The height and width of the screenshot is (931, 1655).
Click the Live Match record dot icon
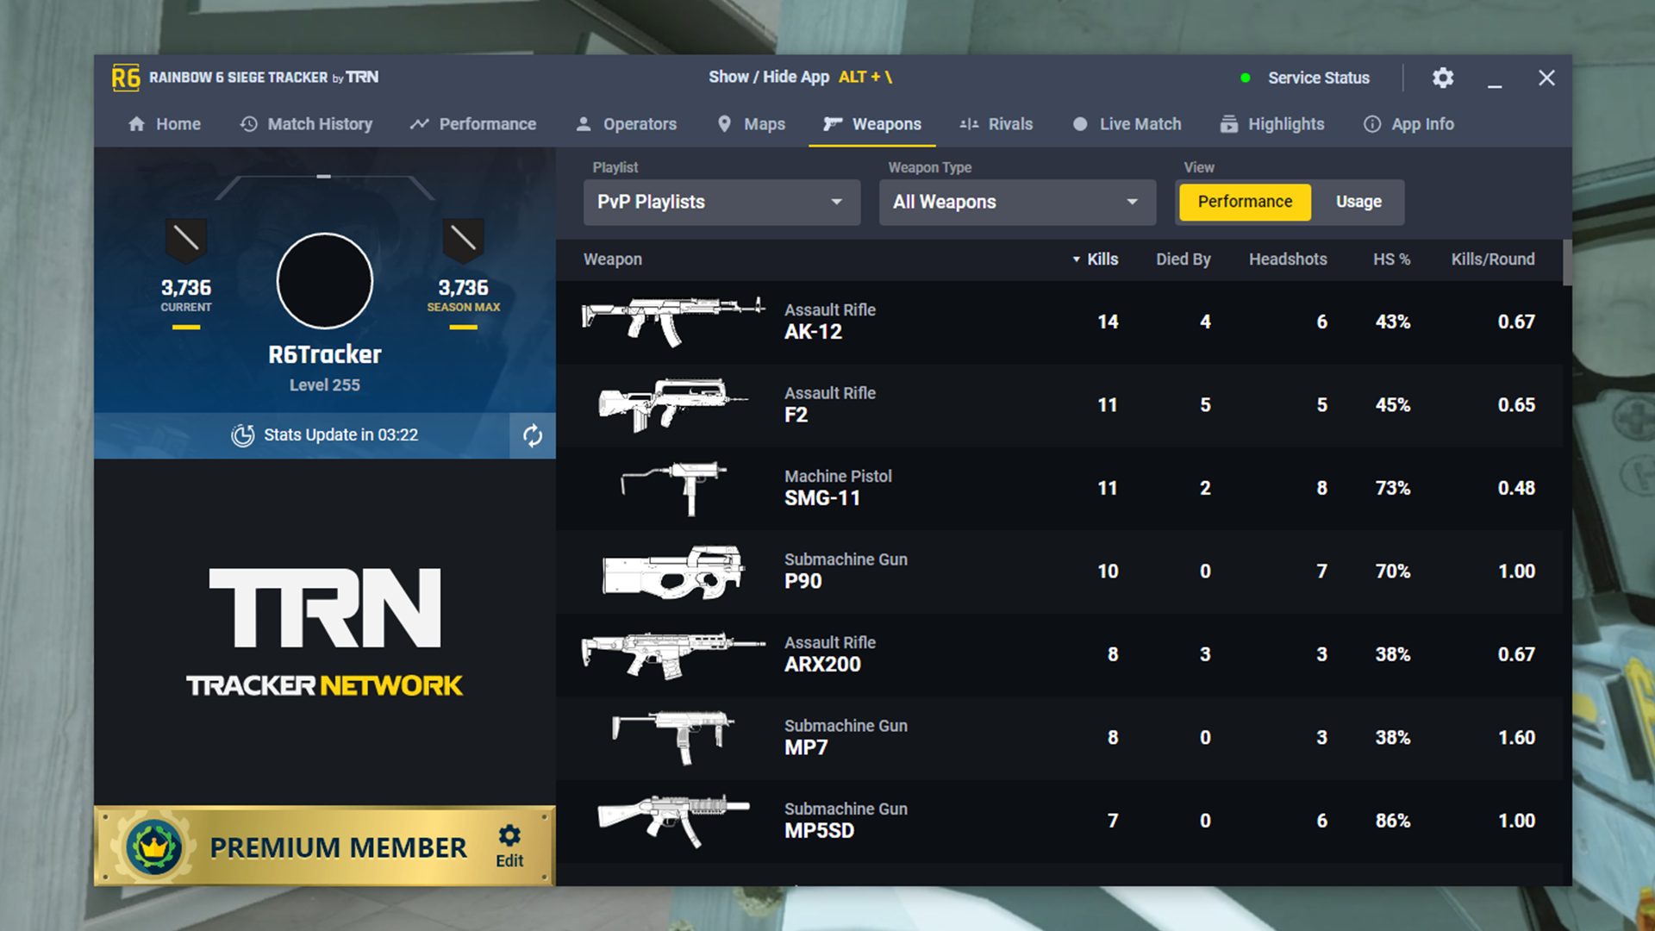tap(1079, 124)
